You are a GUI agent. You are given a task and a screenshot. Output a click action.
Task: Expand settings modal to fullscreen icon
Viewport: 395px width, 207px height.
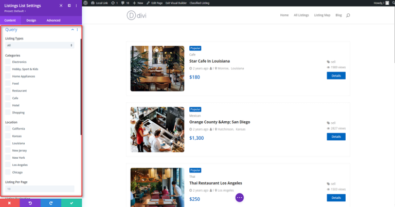[x=61, y=6]
